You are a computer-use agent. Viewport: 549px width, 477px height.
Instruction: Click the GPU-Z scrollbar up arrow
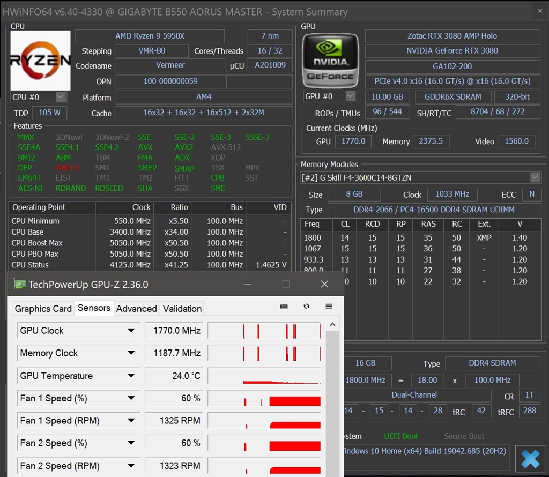(x=332, y=325)
